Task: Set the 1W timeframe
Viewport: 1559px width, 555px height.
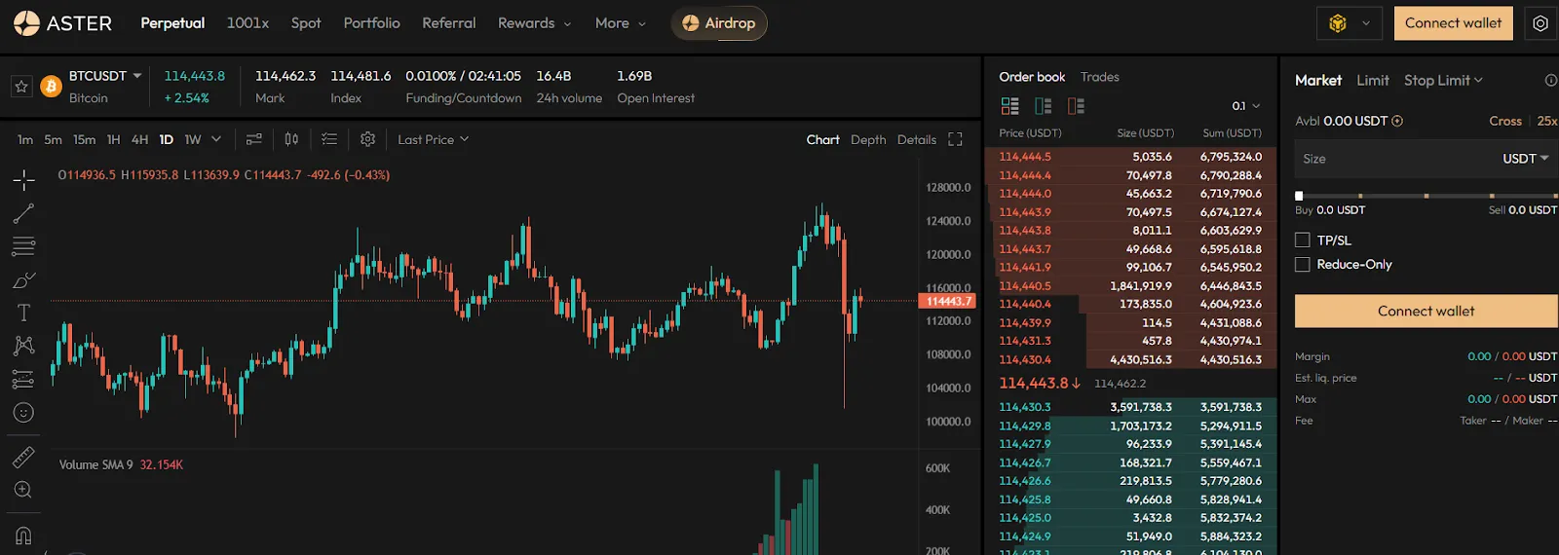Action: click(x=193, y=139)
